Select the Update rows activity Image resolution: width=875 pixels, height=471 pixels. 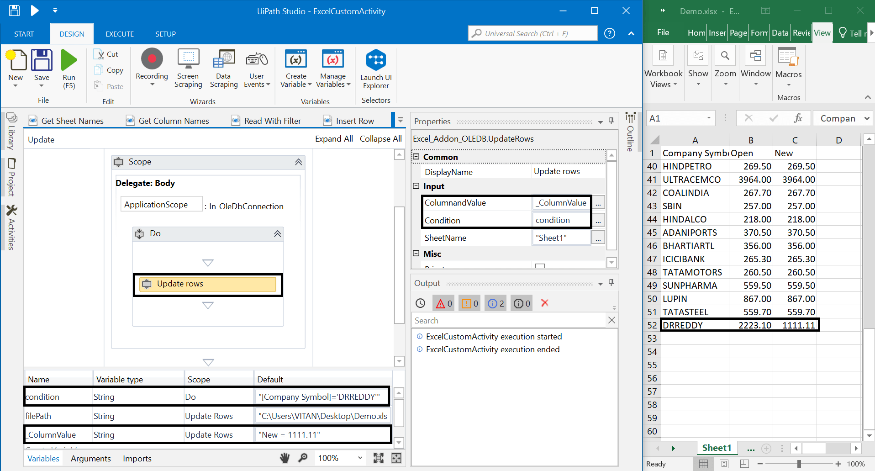(x=208, y=284)
